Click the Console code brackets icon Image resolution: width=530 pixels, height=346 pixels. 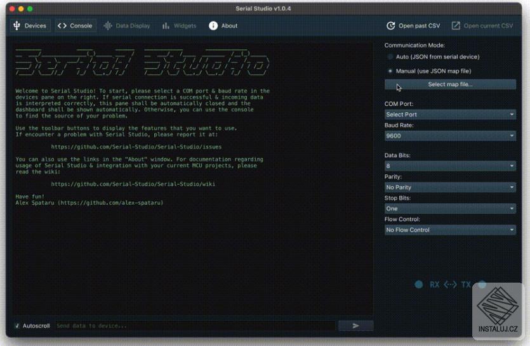(62, 25)
